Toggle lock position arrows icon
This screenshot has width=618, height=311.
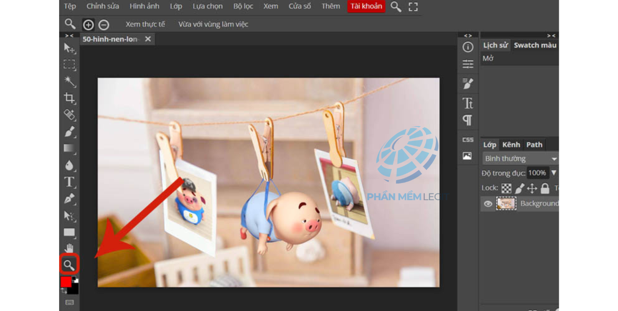532,188
